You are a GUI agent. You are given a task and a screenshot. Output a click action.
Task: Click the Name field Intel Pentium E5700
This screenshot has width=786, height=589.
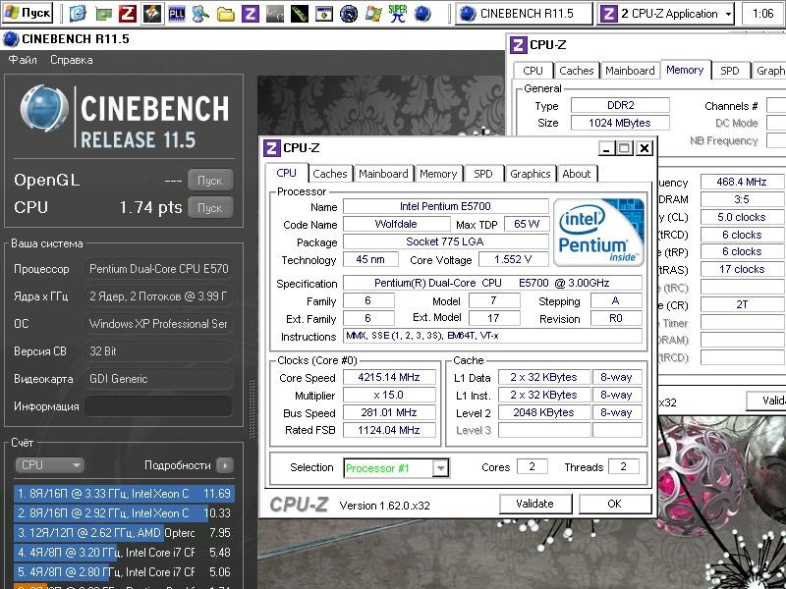coord(446,206)
